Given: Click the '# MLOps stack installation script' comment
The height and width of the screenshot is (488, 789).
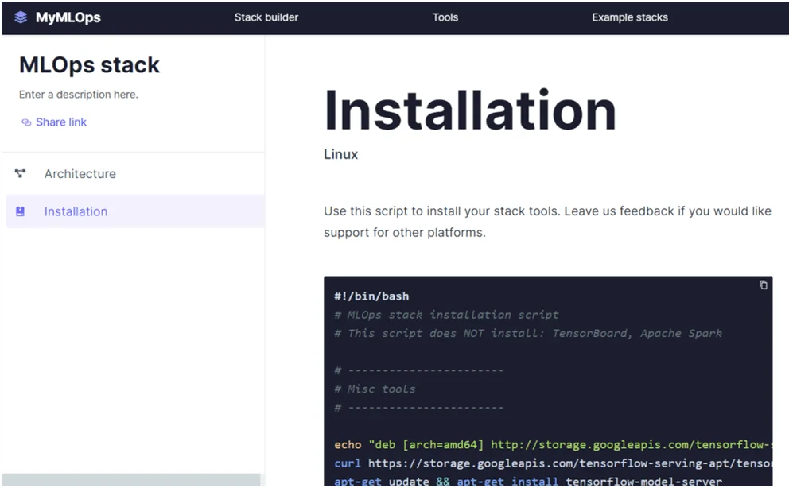Looking at the screenshot, I should (x=446, y=315).
